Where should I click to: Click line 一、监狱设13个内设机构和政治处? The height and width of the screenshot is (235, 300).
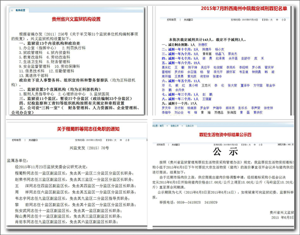click(x=50, y=43)
